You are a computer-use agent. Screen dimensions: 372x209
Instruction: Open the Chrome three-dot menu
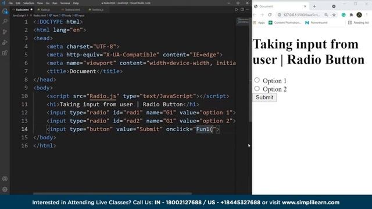(367, 15)
